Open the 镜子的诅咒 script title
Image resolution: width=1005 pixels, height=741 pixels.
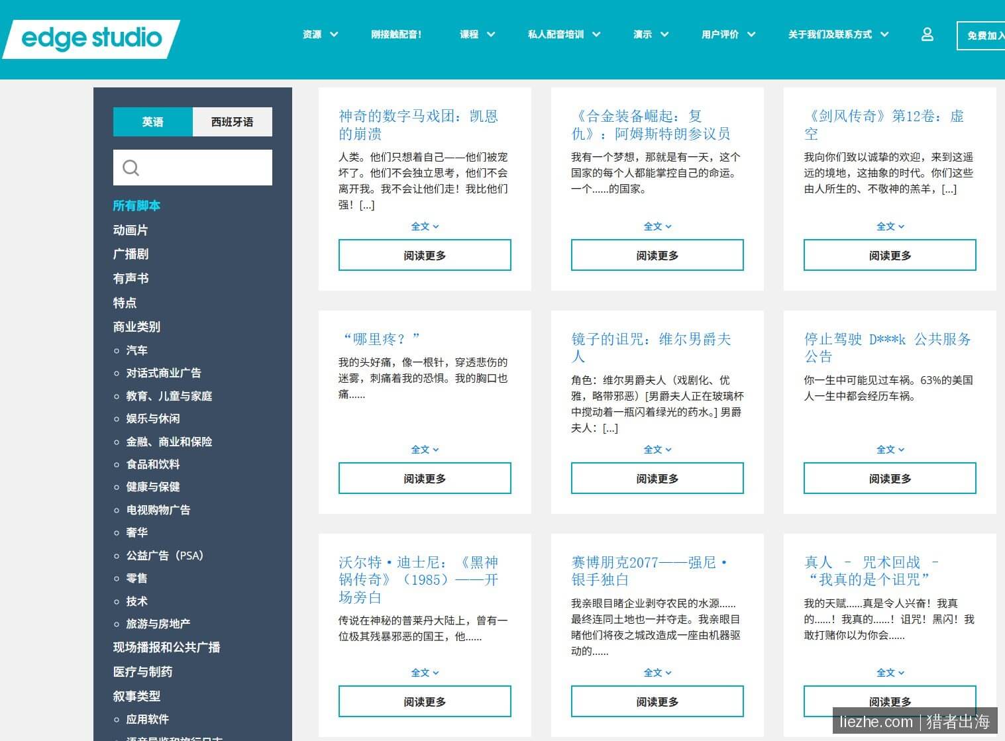[x=651, y=348]
